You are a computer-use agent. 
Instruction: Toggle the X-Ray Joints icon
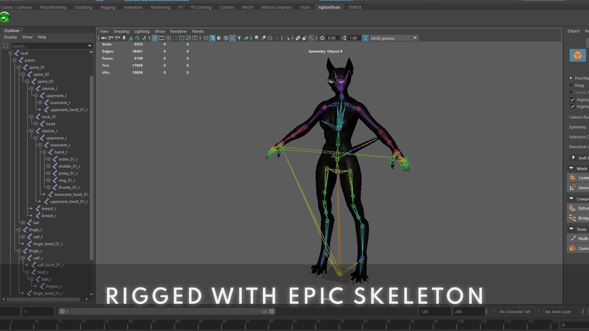[x=311, y=38]
